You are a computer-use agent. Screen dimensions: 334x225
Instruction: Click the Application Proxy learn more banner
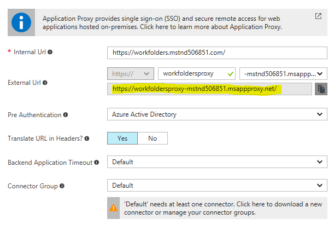tap(167, 22)
